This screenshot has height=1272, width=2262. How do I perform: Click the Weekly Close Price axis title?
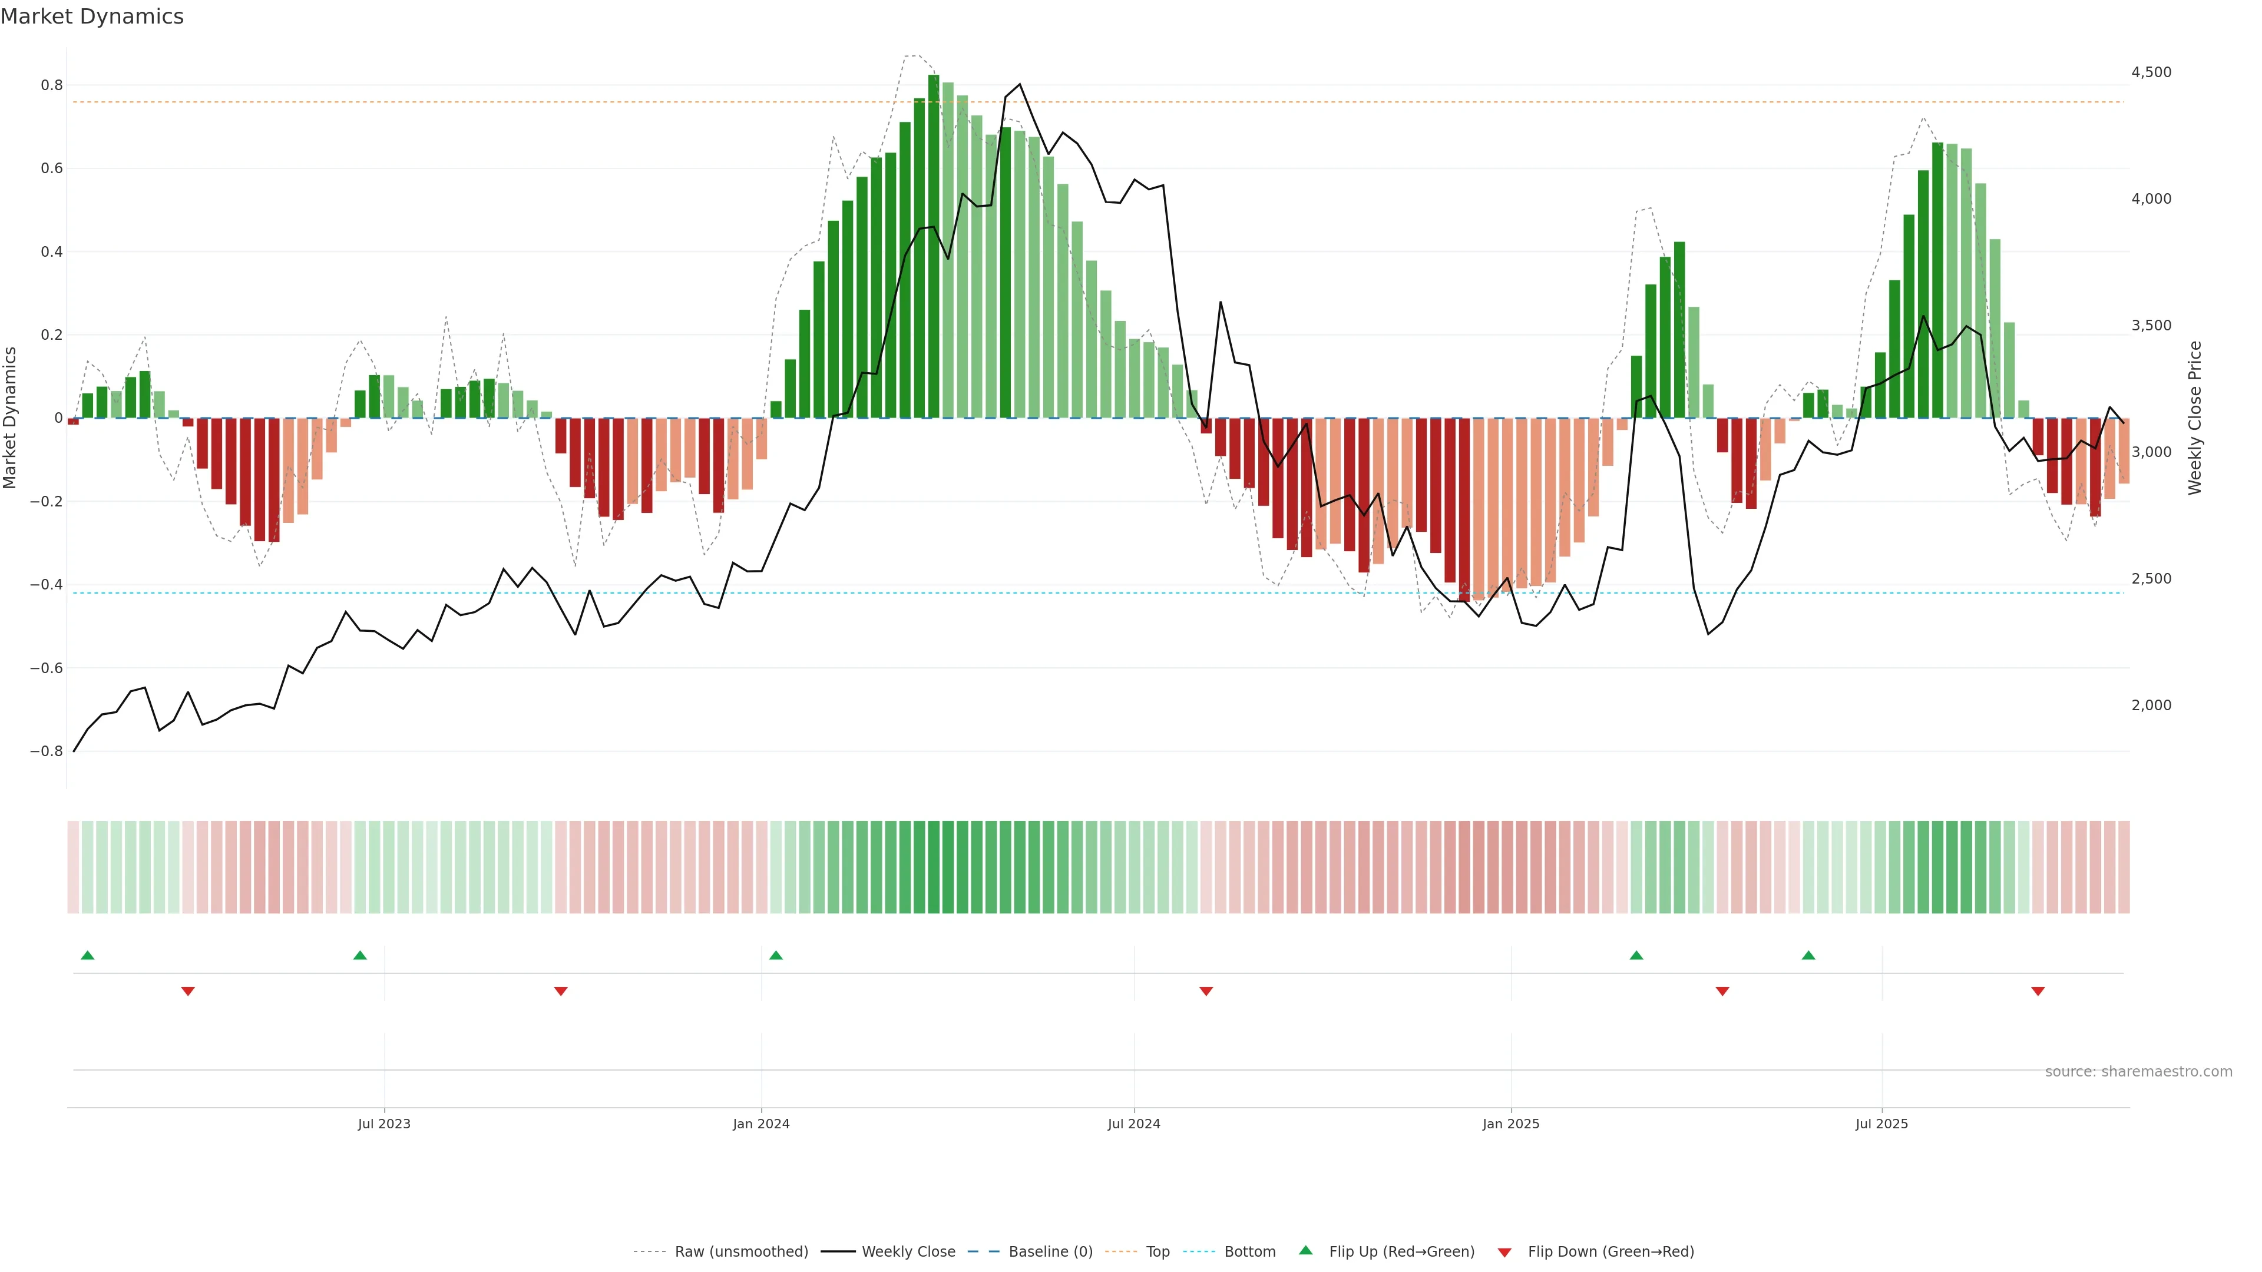pyautogui.click(x=2195, y=418)
